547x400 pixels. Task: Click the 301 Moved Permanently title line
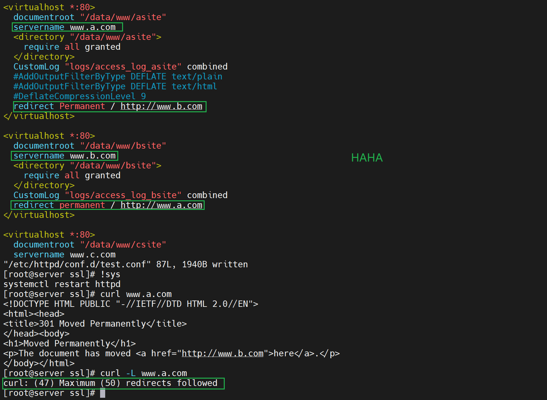95,324
